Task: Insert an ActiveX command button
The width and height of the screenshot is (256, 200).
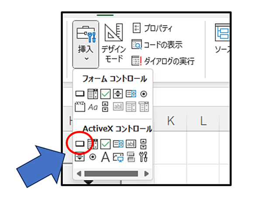Action: click(x=80, y=144)
